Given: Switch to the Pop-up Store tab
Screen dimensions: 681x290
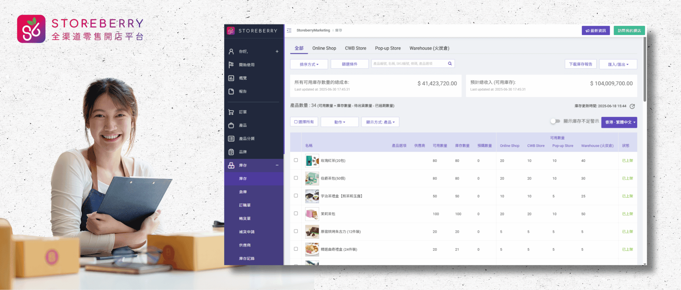Looking at the screenshot, I should pyautogui.click(x=388, y=48).
